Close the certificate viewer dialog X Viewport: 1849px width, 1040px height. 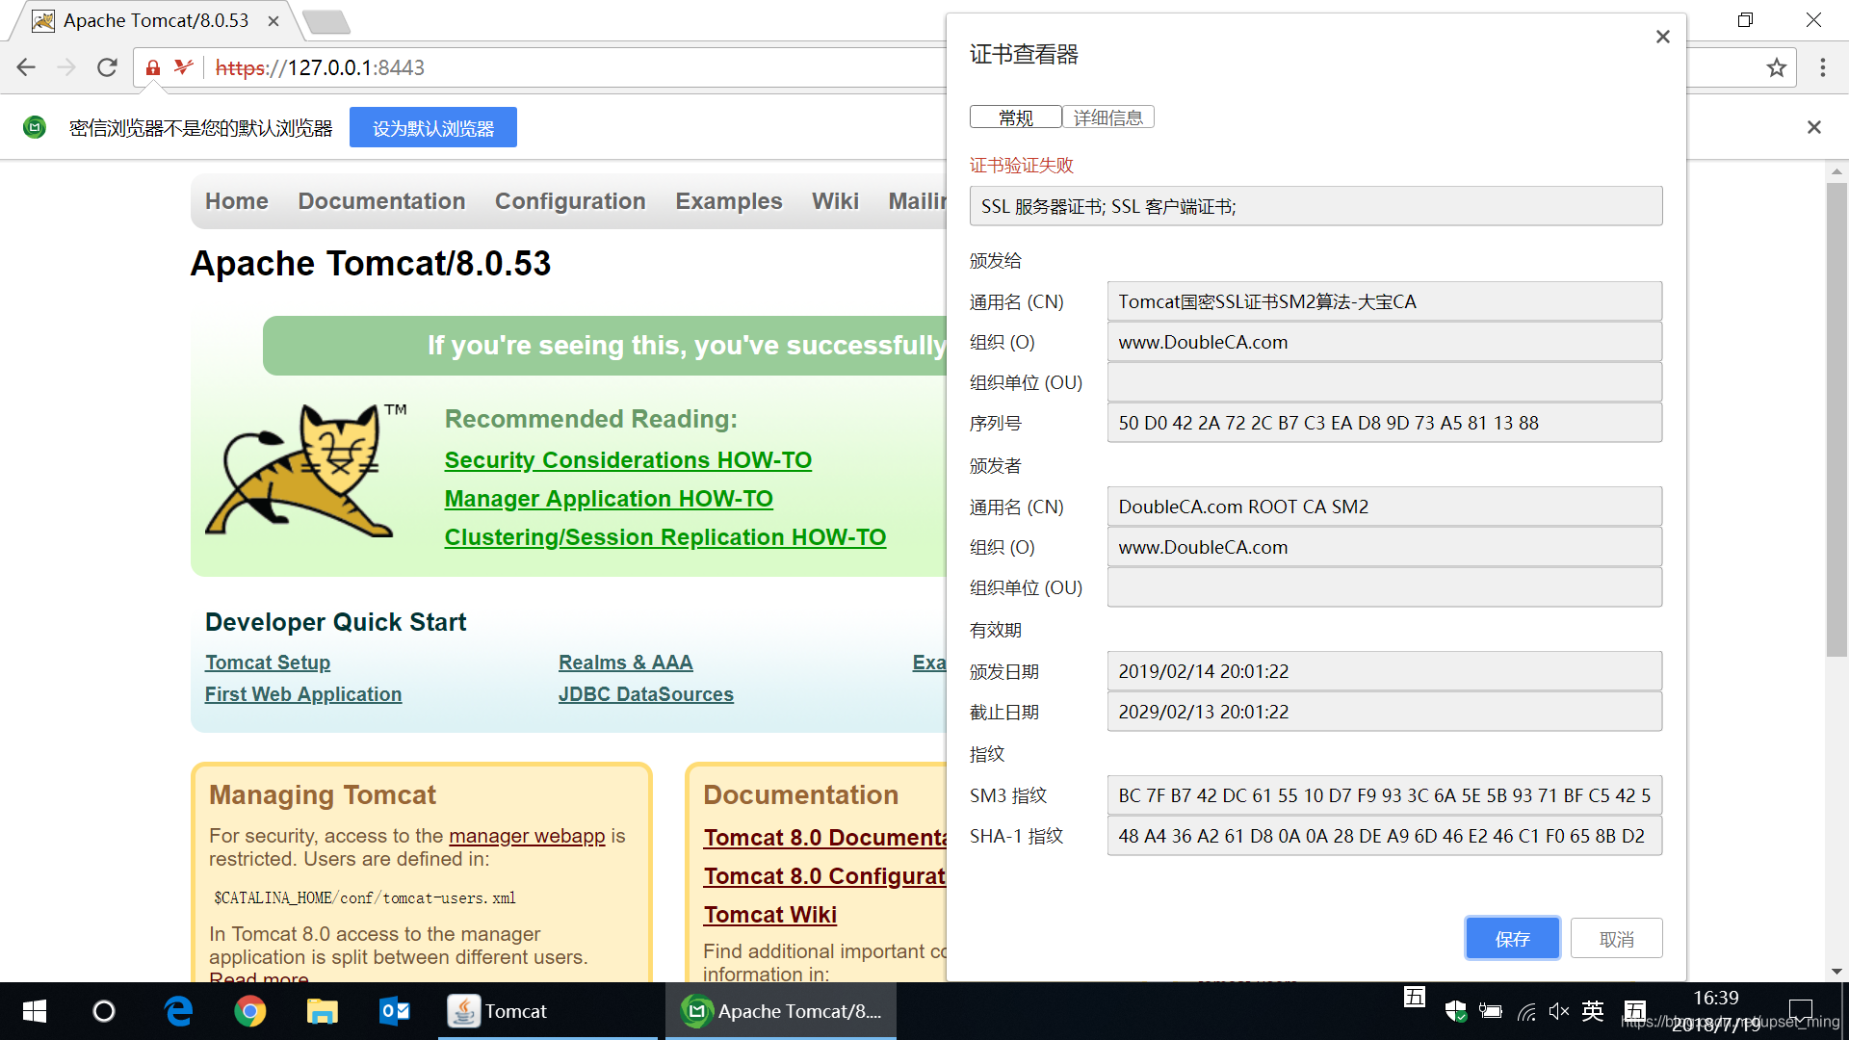tap(1662, 37)
